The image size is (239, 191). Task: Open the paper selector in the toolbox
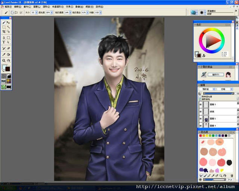(x=3, y=76)
